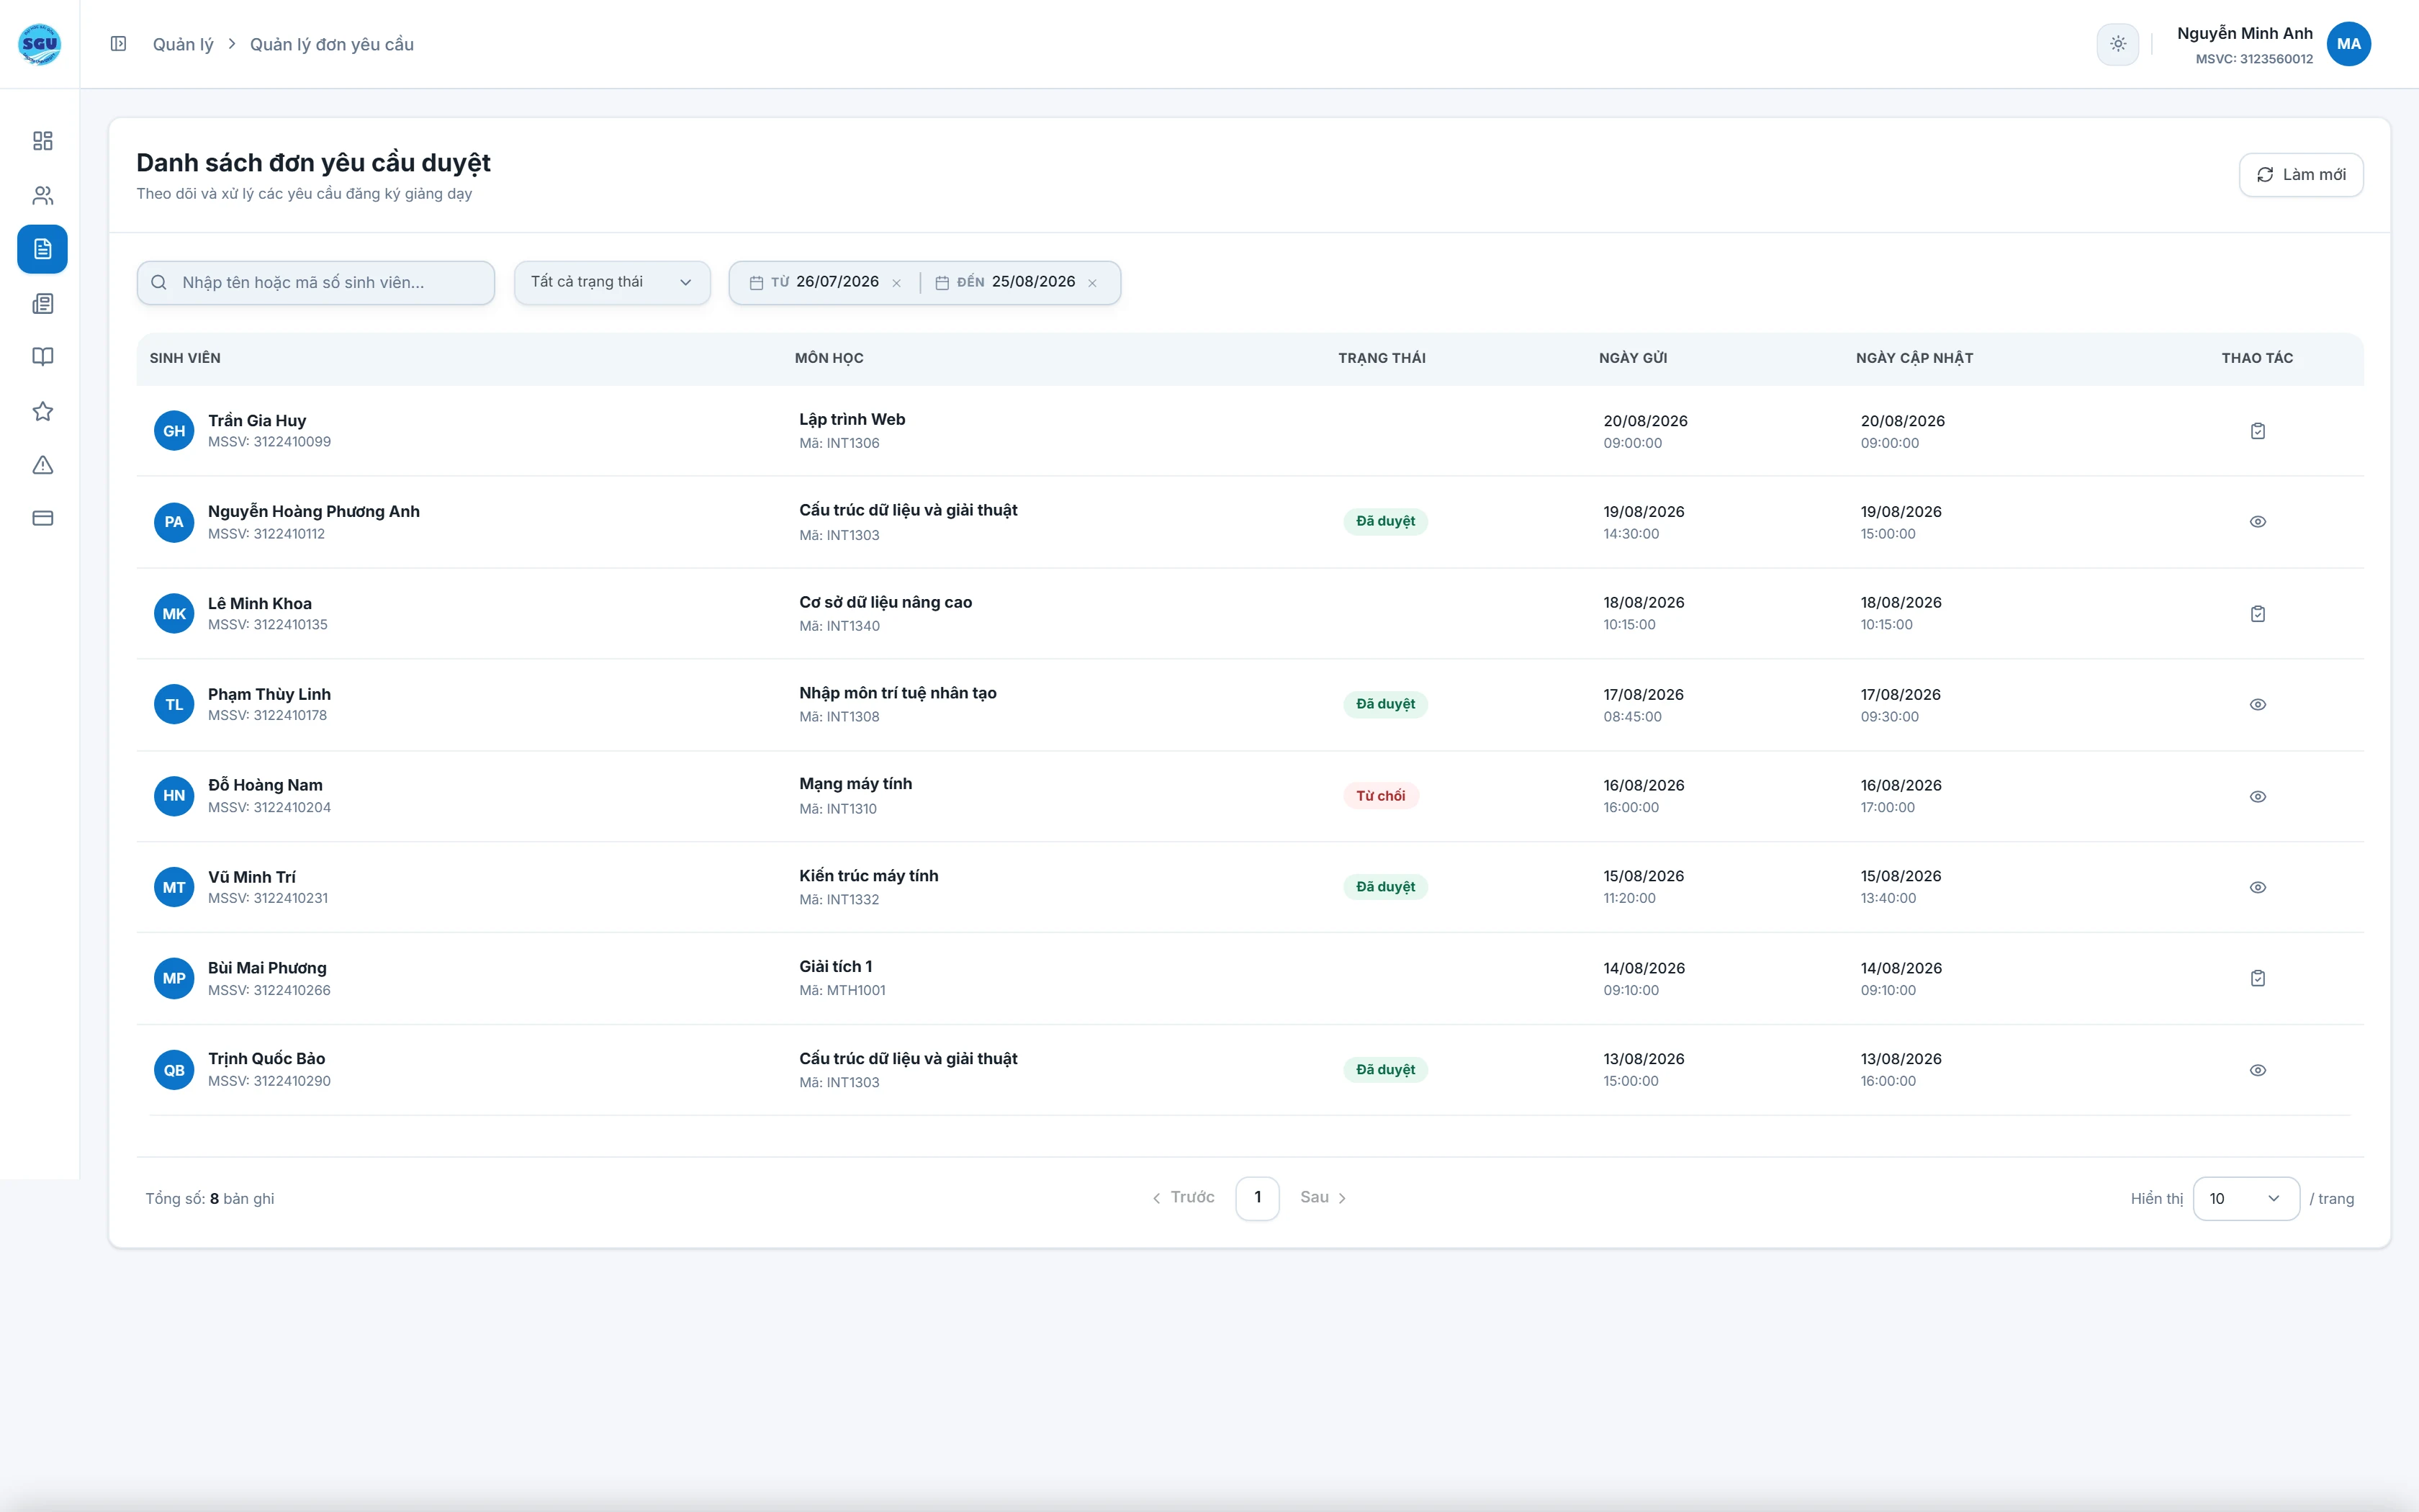Image resolution: width=2419 pixels, height=1512 pixels.
Task: Click the MP avatar of Bùi Mai Phương
Action: click(174, 979)
